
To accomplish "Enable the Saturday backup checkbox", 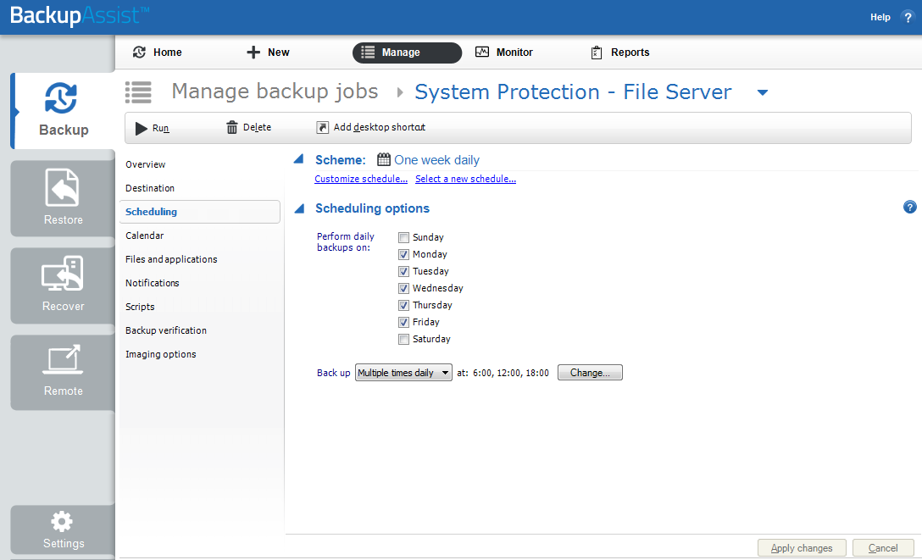I will pyautogui.click(x=404, y=339).
